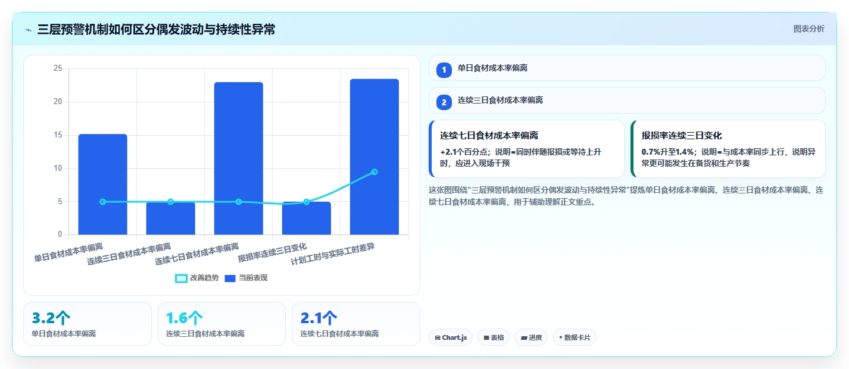This screenshot has height=369, width=849.
Task: Select the 单日食材成本率偏离 list item
Action: [x=627, y=68]
